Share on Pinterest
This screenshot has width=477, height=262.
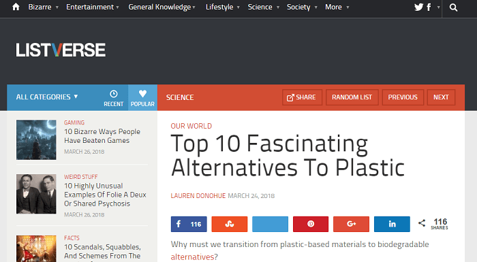pyautogui.click(x=311, y=224)
